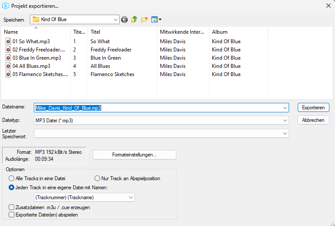The height and width of the screenshot is (226, 335).
Task: Click the file icon of 04 All Blues.mp3
Action: pyautogui.click(x=8, y=66)
